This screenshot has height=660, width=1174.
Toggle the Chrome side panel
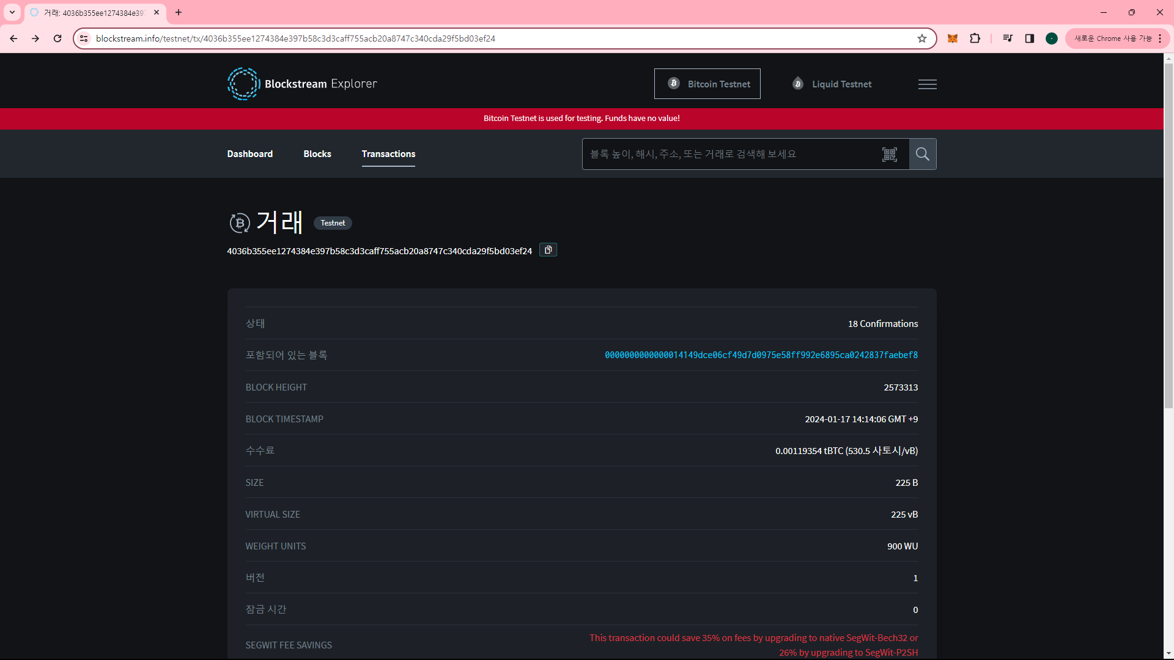point(1030,38)
